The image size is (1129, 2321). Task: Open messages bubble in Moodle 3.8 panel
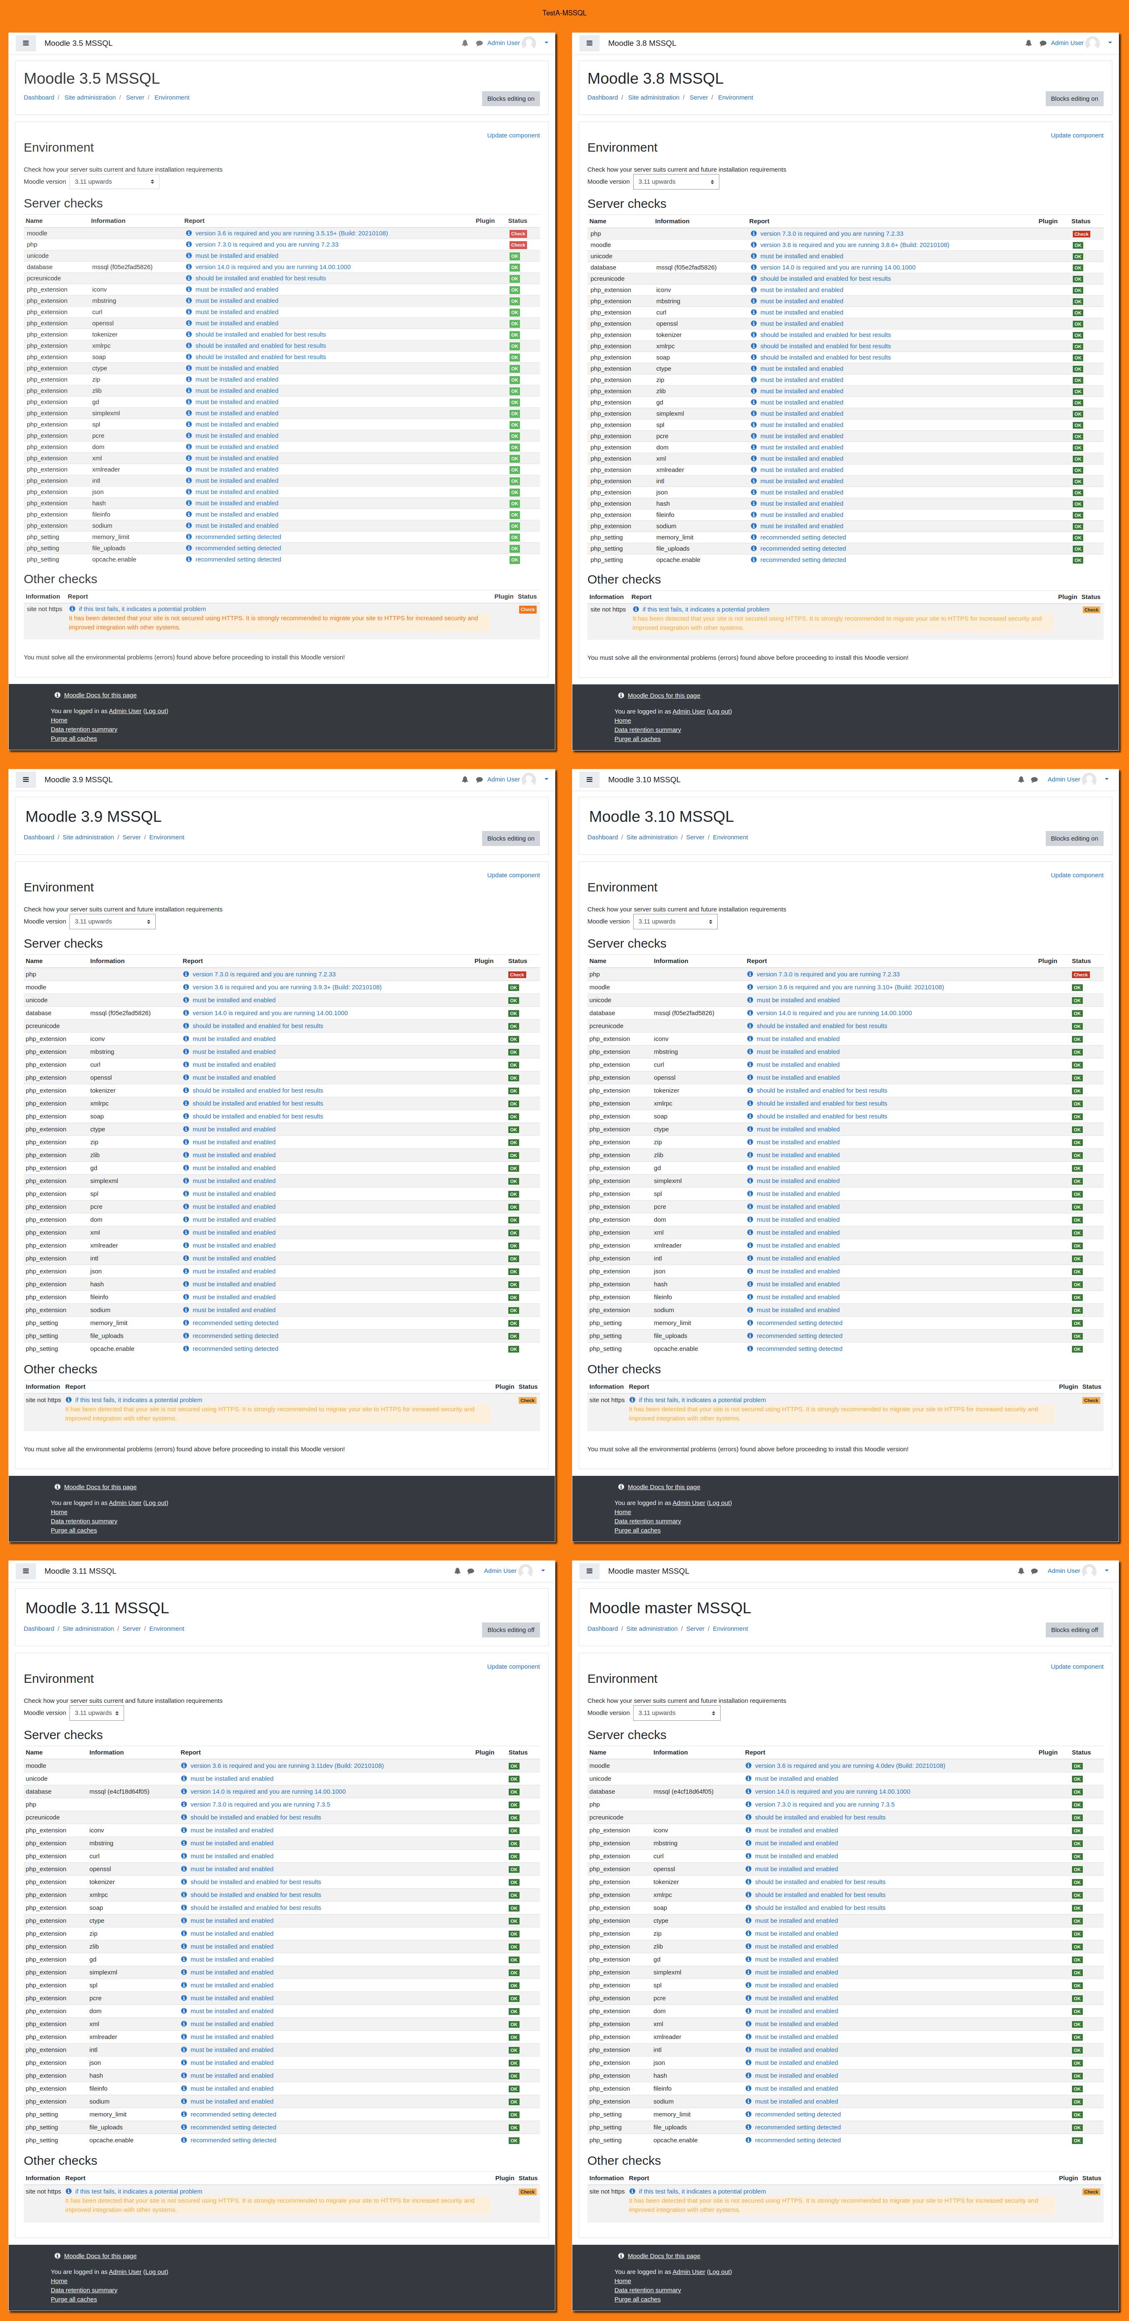1042,43
